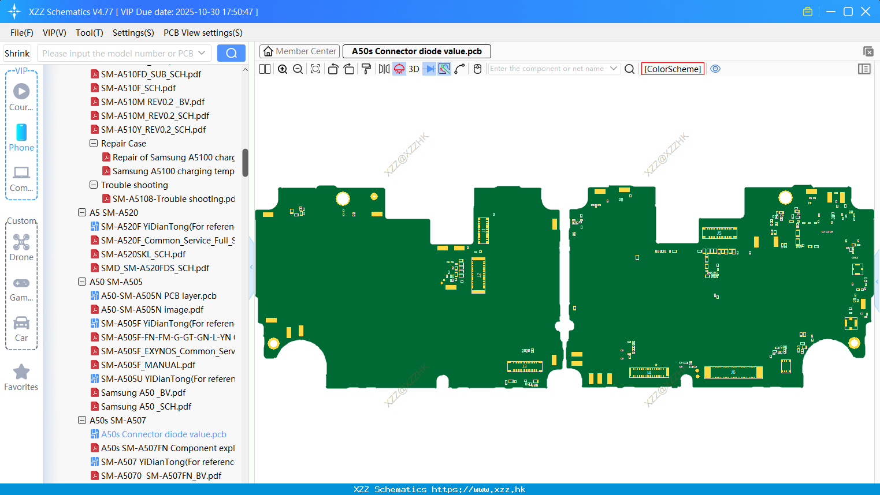Open the Drone category
The image size is (880, 495).
pyautogui.click(x=21, y=247)
